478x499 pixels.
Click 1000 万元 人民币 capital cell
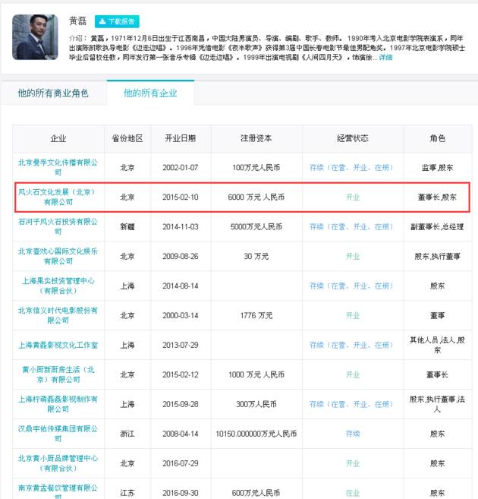(x=256, y=374)
